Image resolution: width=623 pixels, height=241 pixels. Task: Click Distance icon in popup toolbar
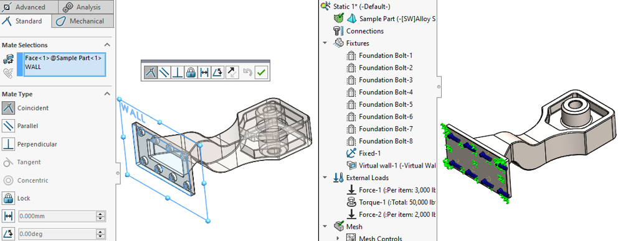click(x=204, y=73)
